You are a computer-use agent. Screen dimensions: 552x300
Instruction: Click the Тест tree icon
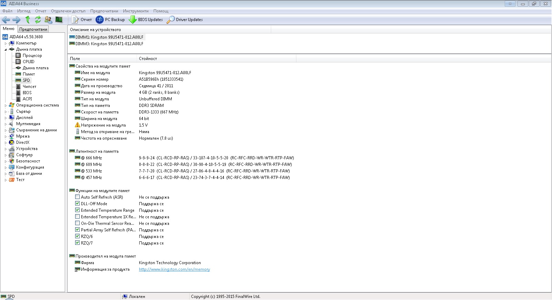coord(12,180)
